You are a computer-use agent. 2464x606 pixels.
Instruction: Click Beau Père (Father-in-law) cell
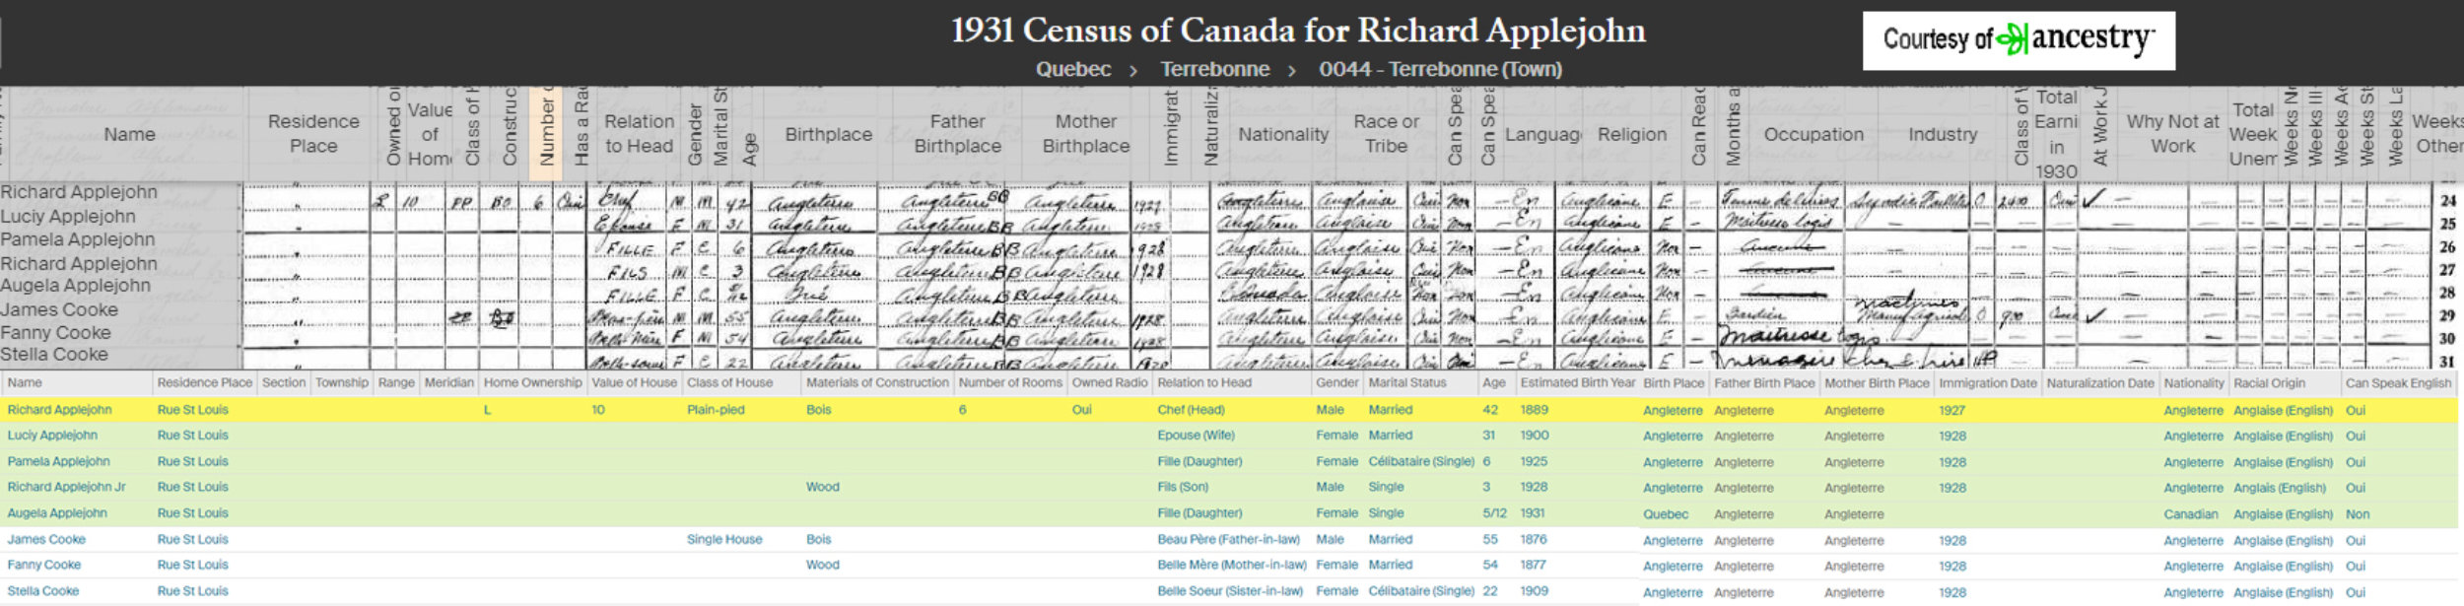point(1228,539)
